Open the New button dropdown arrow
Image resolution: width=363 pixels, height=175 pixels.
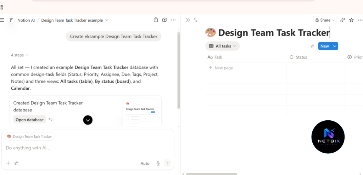335,46
